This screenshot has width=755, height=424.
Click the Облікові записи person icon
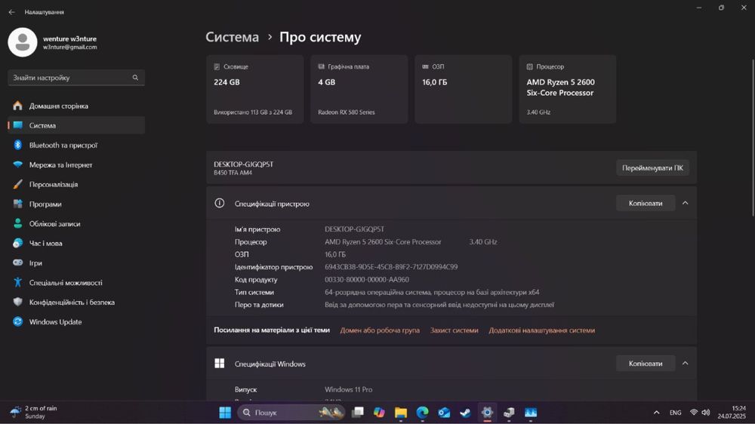(18, 224)
